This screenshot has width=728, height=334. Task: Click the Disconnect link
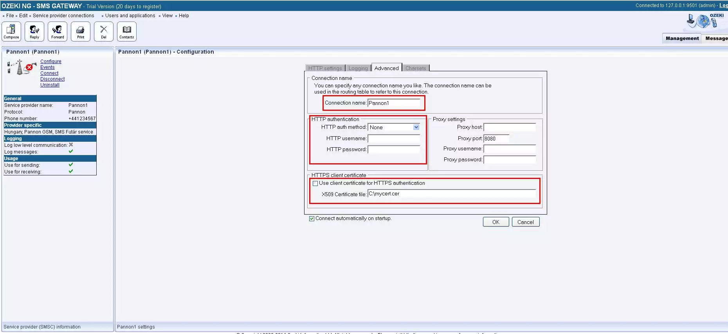pos(52,79)
